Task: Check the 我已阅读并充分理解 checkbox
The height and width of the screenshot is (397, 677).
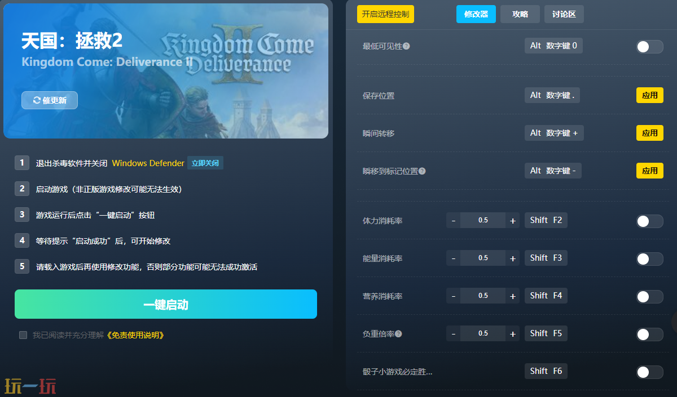Action: tap(23, 335)
